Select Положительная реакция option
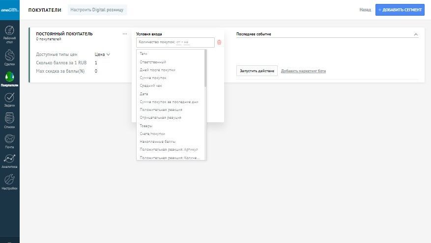Screen dimensions: 431x243 pos(161,110)
